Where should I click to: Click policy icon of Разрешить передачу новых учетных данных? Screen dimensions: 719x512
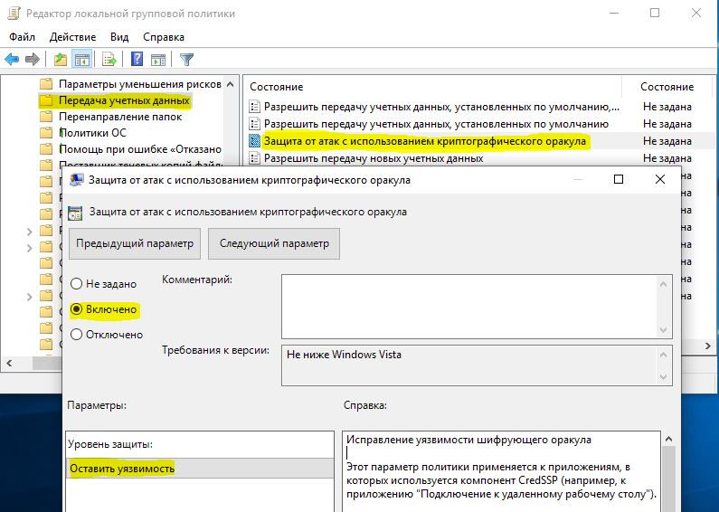coord(254,158)
